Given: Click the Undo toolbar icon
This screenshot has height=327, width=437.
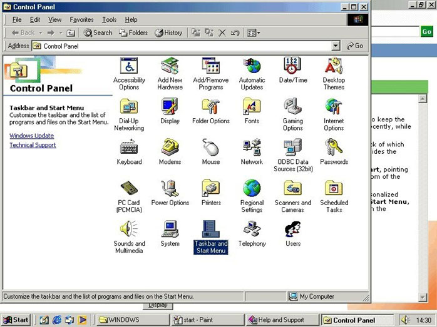Looking at the screenshot, I should [235, 33].
